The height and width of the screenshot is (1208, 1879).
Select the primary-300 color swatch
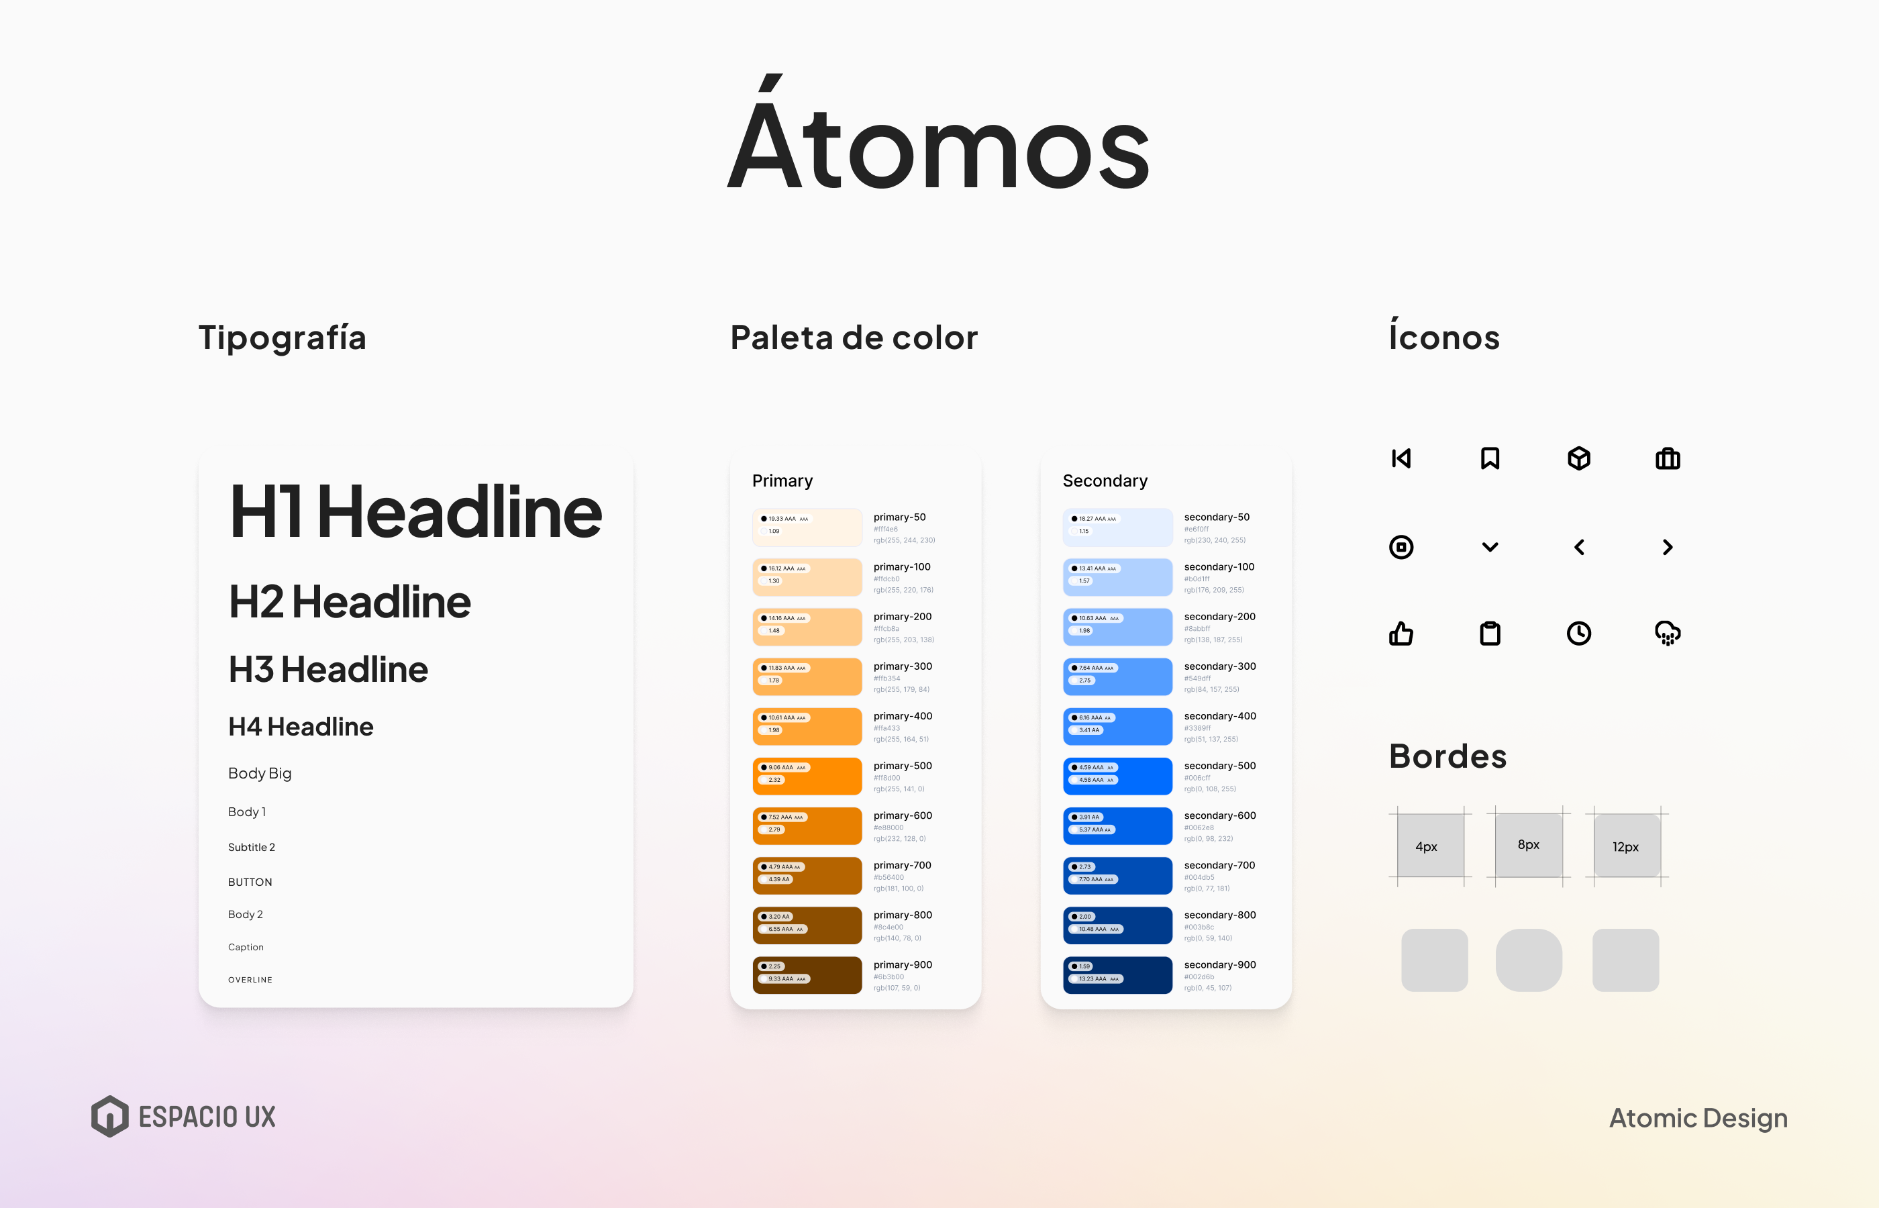click(807, 677)
